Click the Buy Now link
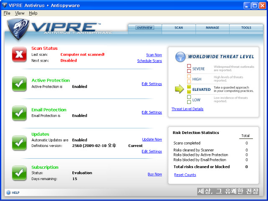The image size is (268, 201). [155, 174]
